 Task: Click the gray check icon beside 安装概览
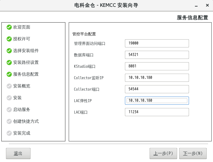pyautogui.click(x=9, y=86)
